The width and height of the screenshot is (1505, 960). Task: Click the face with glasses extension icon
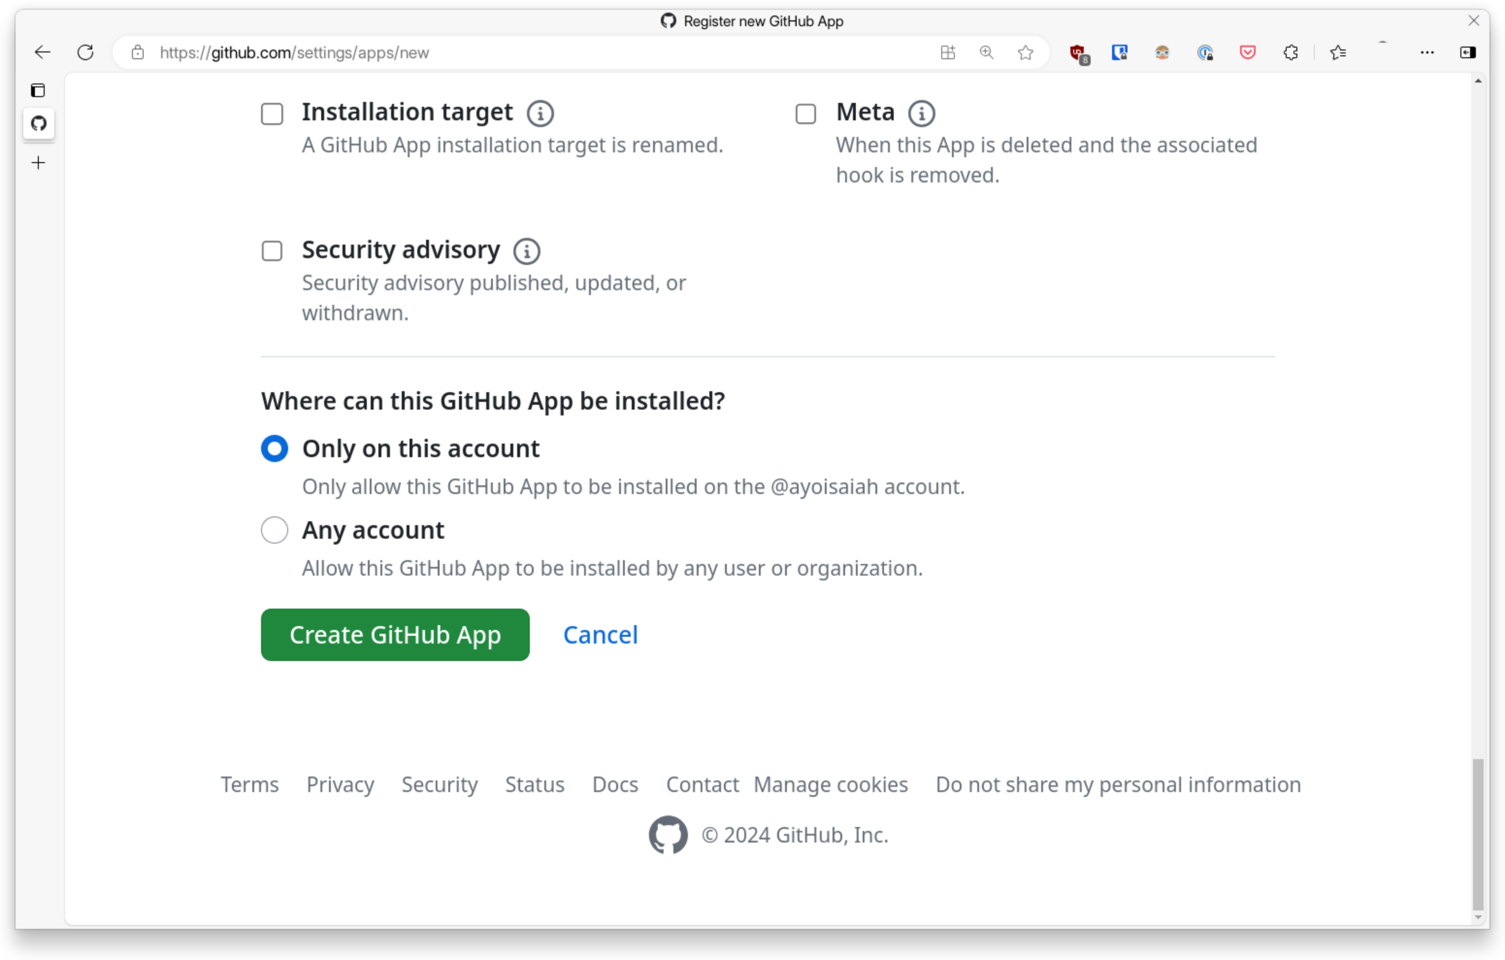1162,52
